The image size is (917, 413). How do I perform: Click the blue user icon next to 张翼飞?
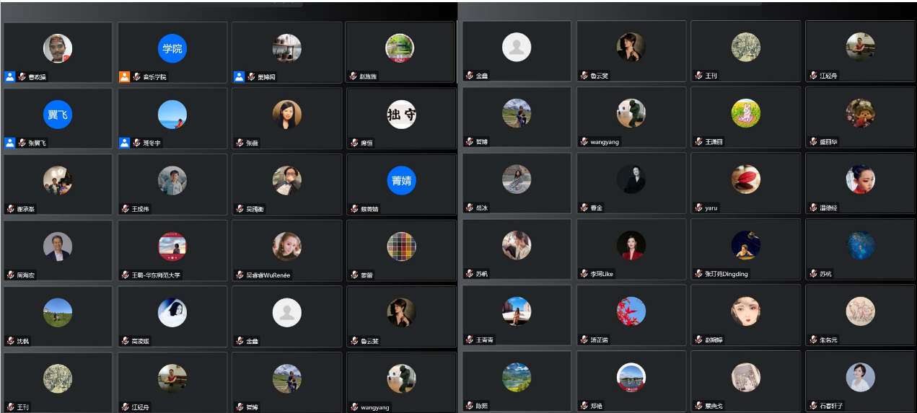coord(9,143)
